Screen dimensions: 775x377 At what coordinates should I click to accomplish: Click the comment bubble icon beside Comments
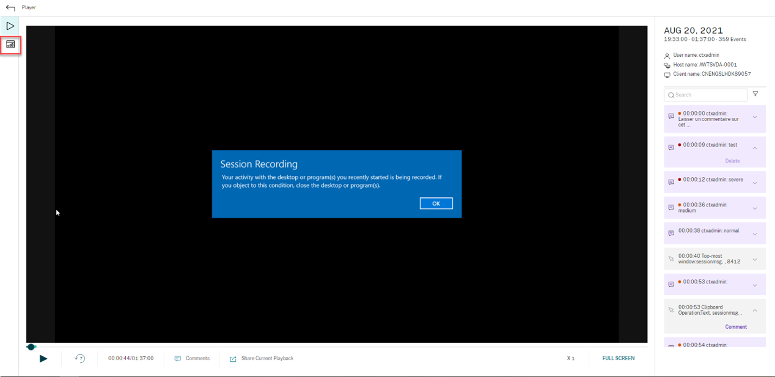click(x=177, y=359)
